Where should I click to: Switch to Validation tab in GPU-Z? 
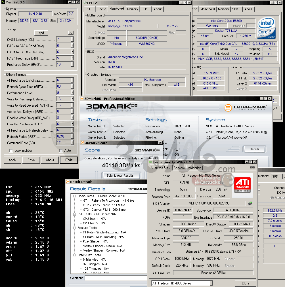click(x=194, y=168)
